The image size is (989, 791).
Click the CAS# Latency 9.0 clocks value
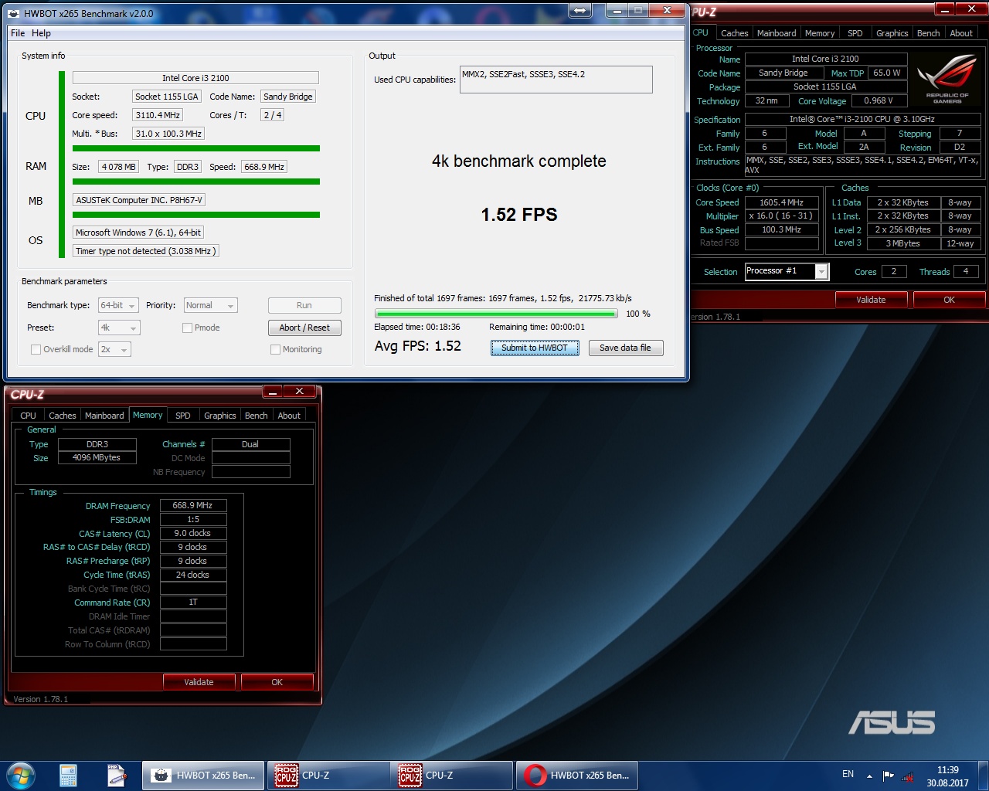193,533
